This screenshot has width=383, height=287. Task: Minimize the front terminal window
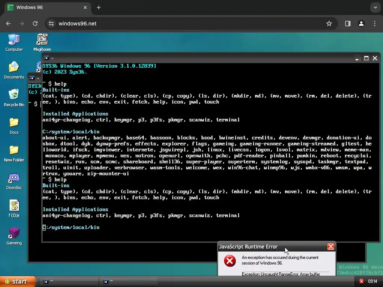[x=357, y=58]
